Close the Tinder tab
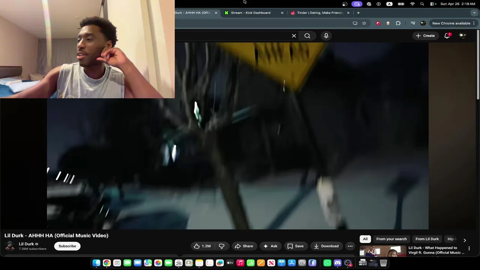 pos(348,13)
